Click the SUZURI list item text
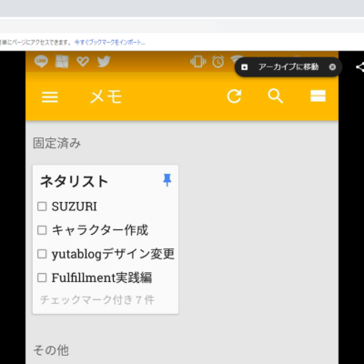This screenshot has width=364, height=364. click(74, 207)
